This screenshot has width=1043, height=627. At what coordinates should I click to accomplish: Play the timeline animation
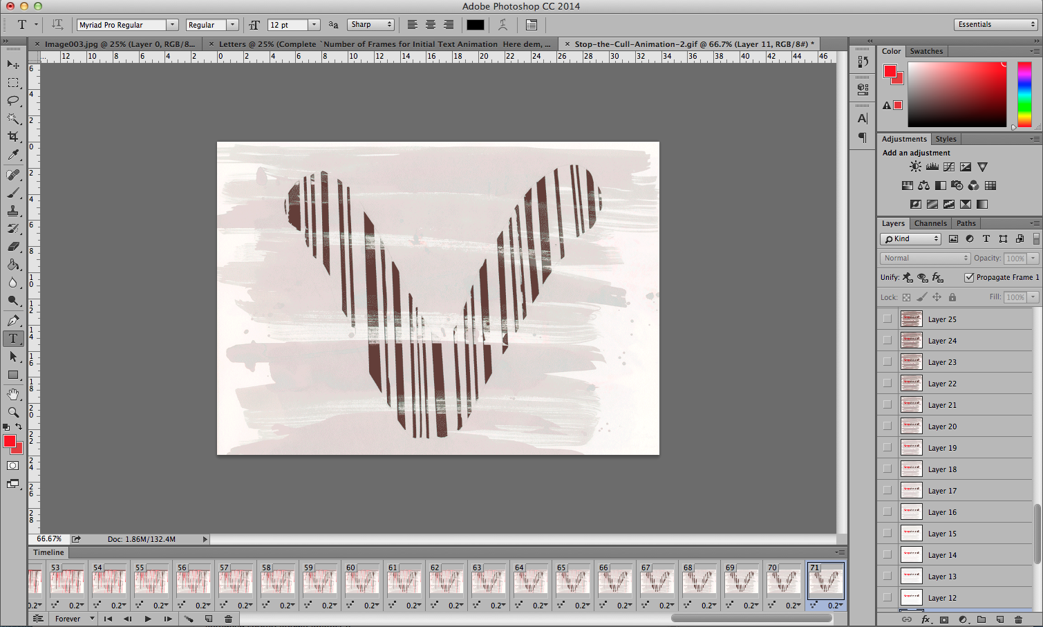pos(147,619)
